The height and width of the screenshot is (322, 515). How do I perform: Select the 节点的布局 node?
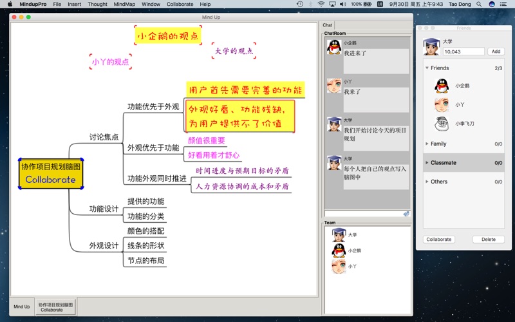[146, 261]
